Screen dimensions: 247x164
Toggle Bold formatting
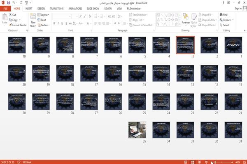point(54,23)
